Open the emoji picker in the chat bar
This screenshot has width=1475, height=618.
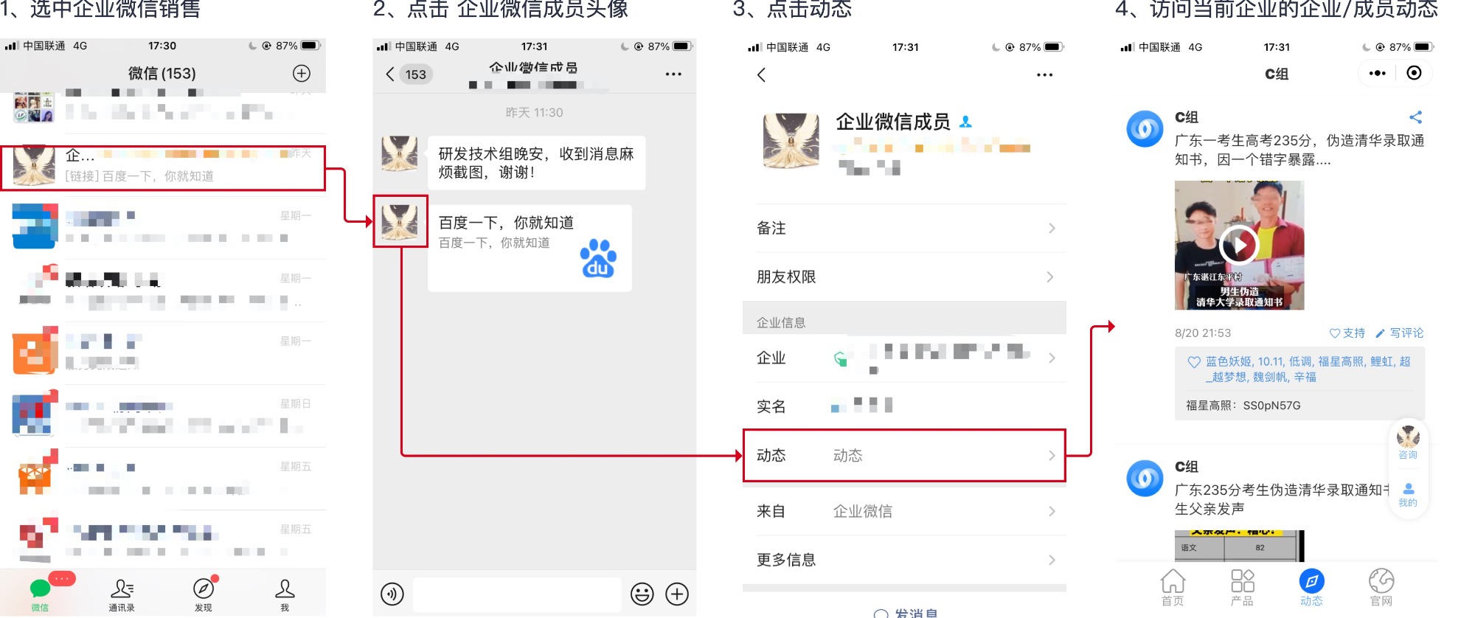(642, 594)
